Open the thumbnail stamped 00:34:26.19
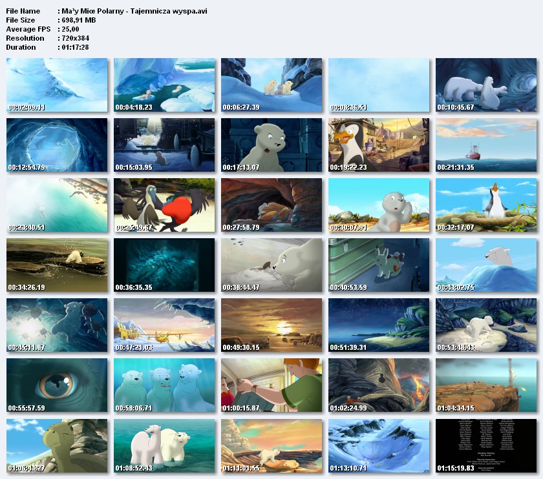 point(57,265)
